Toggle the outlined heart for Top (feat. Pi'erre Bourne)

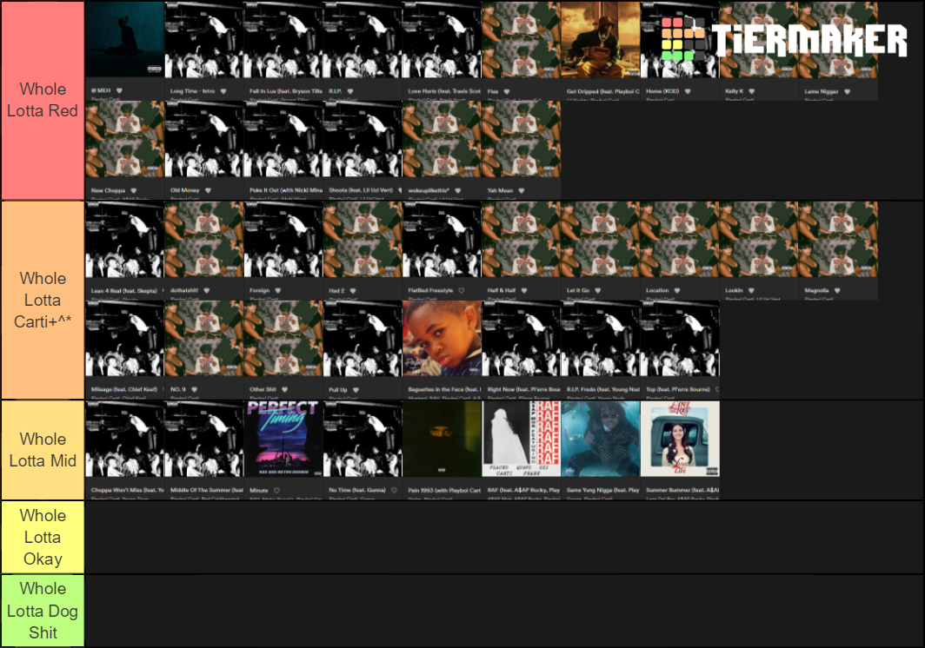coord(717,389)
